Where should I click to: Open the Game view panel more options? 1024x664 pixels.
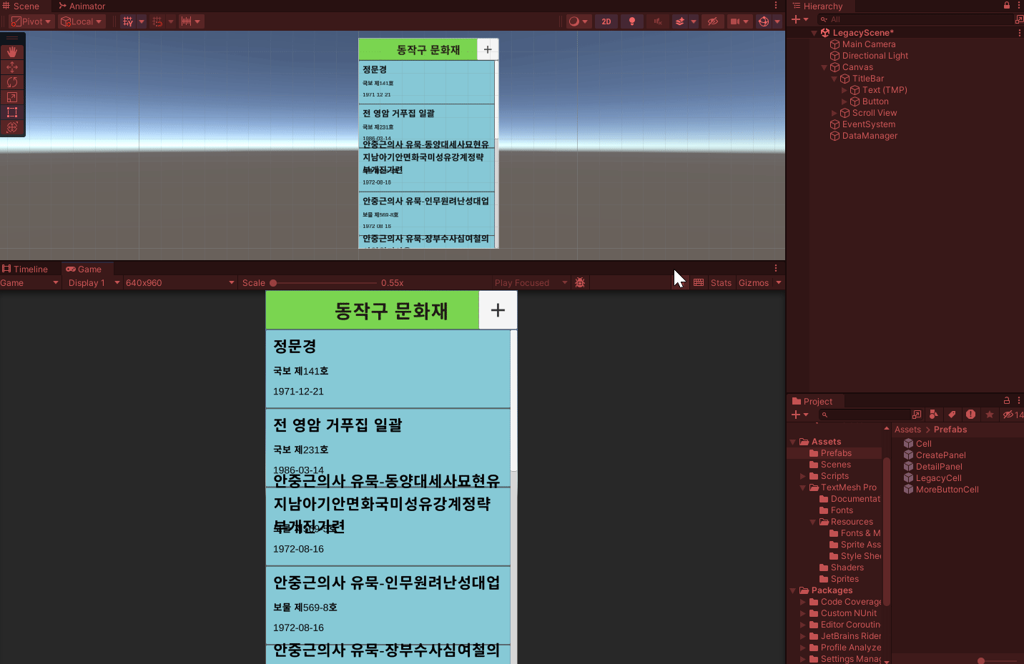point(776,269)
